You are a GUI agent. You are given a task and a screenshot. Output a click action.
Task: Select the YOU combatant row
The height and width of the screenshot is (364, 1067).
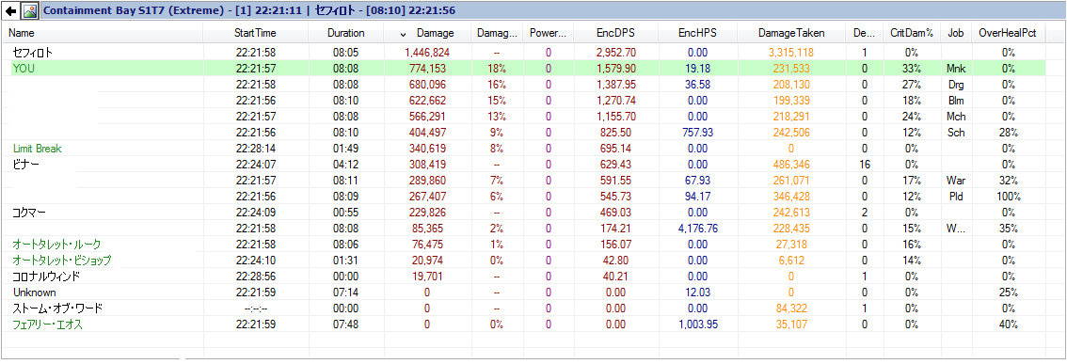tap(528, 68)
